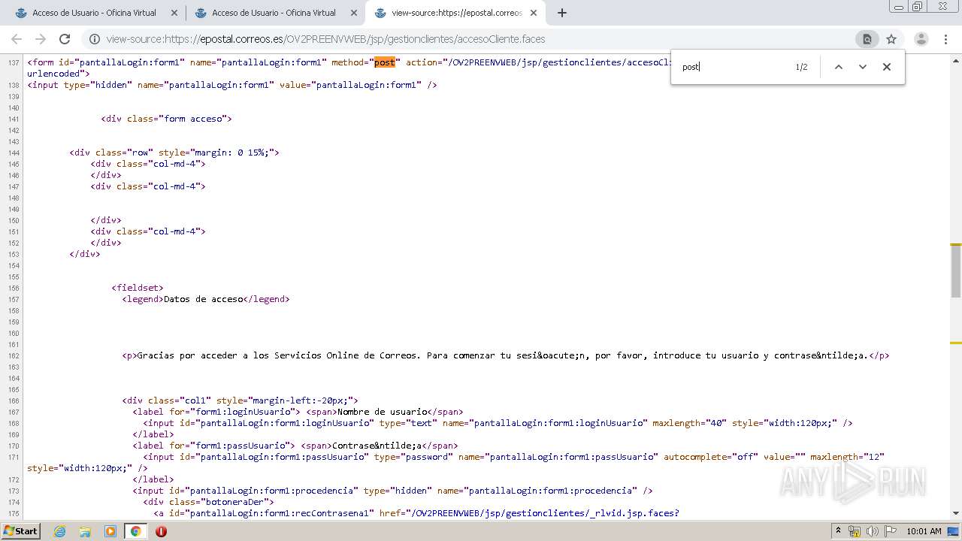Click line number 162
Image resolution: width=962 pixels, height=541 pixels.
(x=14, y=355)
